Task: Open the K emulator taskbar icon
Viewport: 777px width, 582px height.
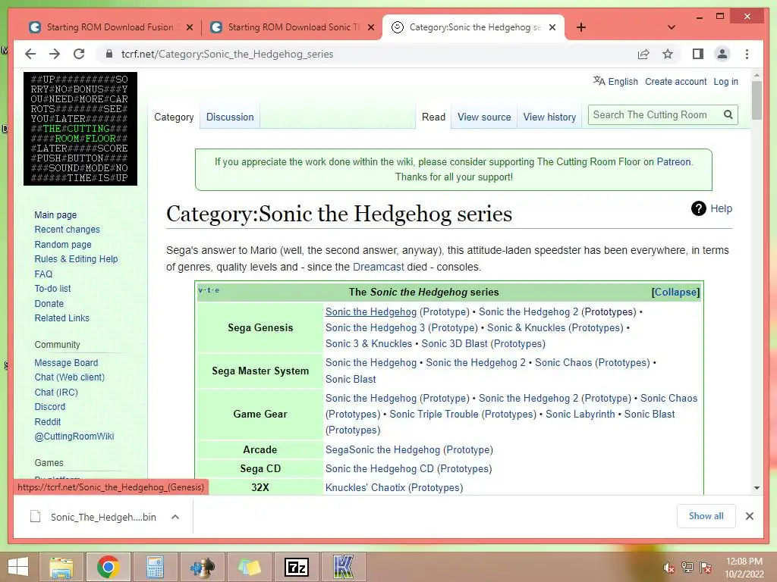Action: pyautogui.click(x=344, y=567)
